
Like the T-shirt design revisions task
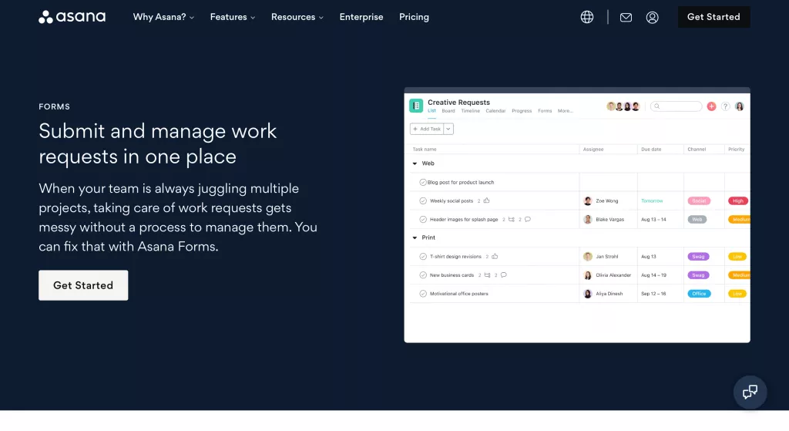tap(495, 256)
